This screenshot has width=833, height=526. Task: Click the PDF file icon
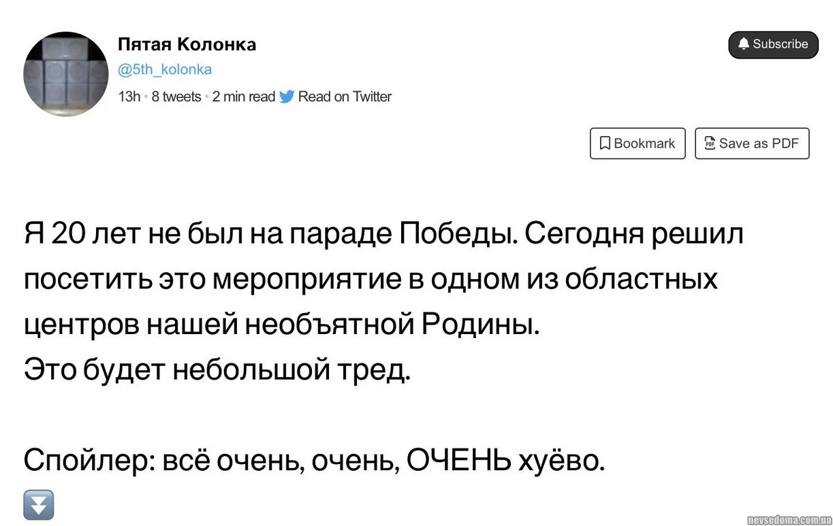[x=710, y=144]
